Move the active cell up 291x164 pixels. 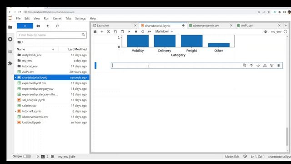click(x=251, y=65)
